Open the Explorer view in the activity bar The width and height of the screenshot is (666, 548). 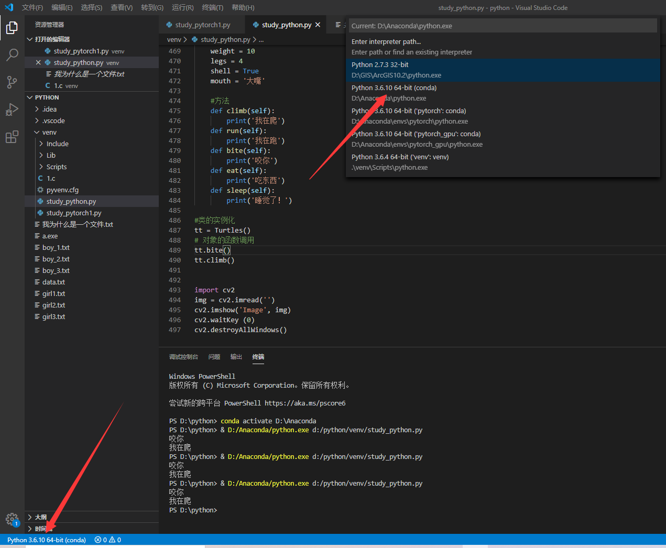(x=12, y=28)
